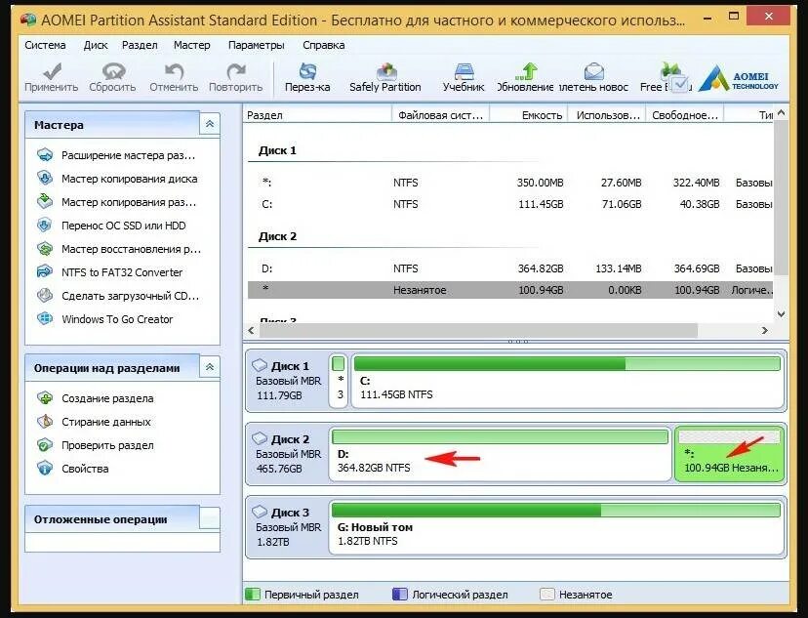This screenshot has width=808, height=618.
Task: Click the vertical scrollbar up arrow
Action: click(x=782, y=112)
